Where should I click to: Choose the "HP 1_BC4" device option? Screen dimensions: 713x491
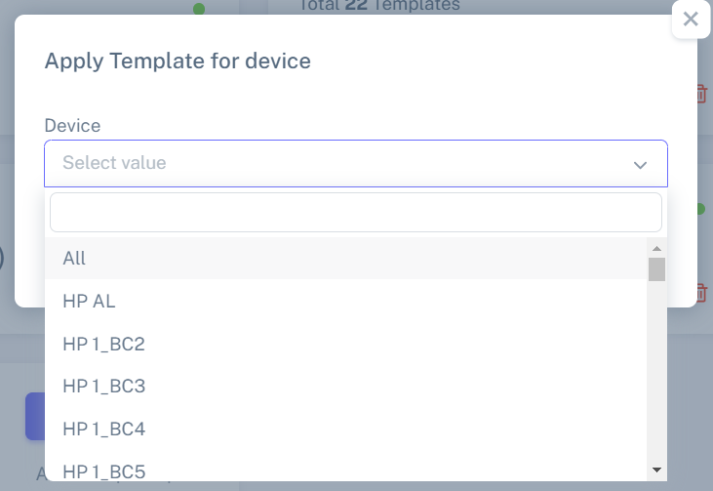point(345,429)
